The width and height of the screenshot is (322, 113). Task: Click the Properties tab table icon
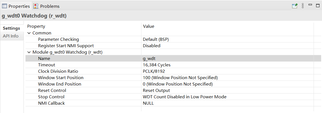(x=5, y=6)
